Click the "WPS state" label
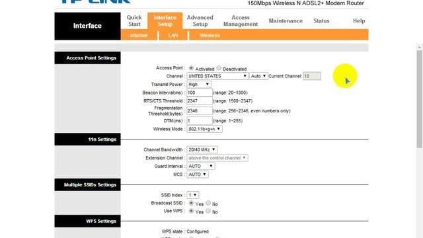Image resolution: width=423 pixels, height=238 pixels. point(172,231)
